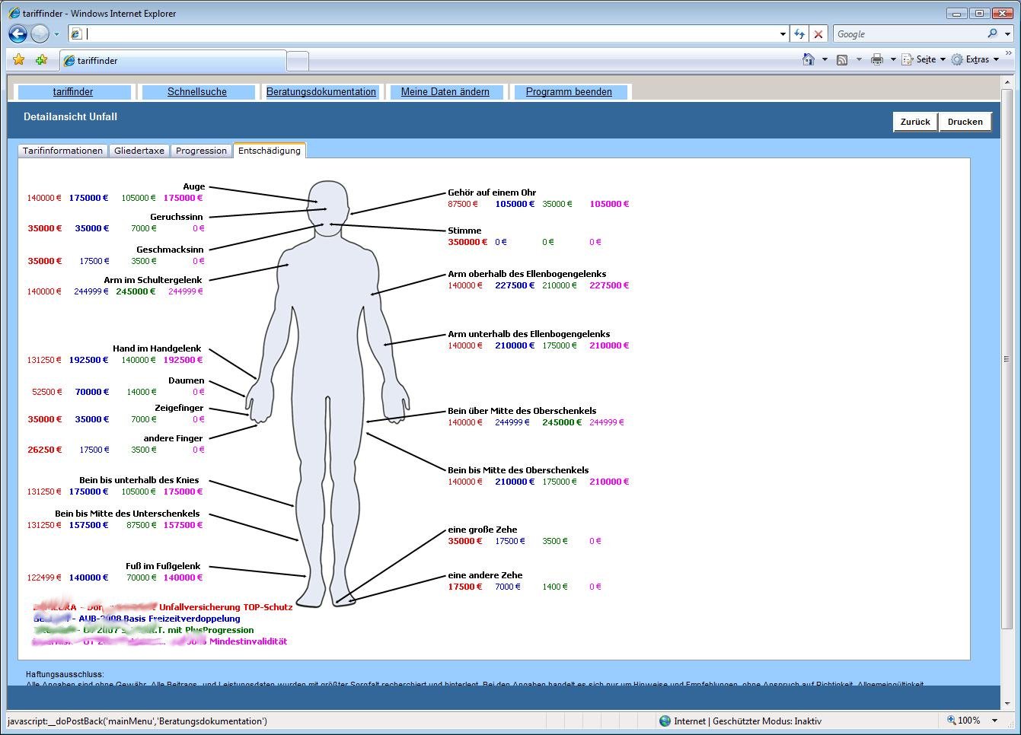Go to the Home page icon

click(809, 59)
